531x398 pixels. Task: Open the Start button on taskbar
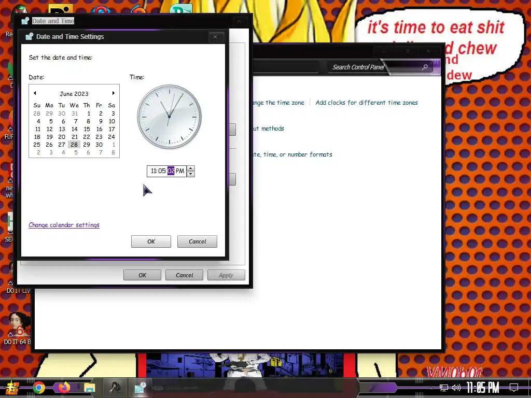tap(12, 388)
